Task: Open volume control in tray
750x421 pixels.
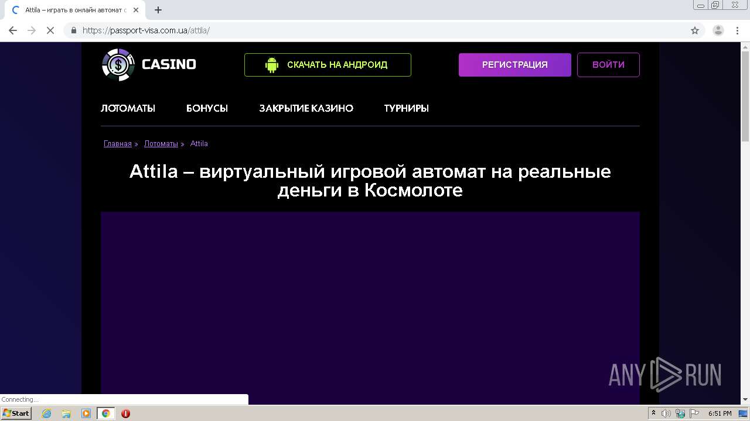Action: 666,413
